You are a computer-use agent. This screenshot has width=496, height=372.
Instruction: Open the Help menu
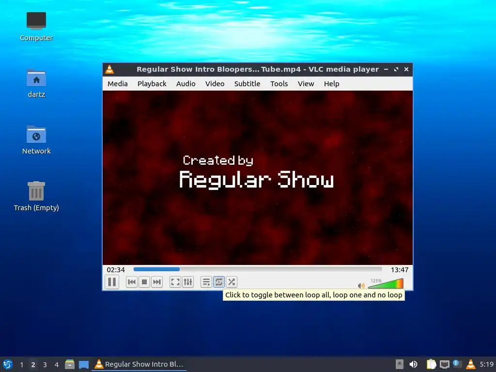331,84
